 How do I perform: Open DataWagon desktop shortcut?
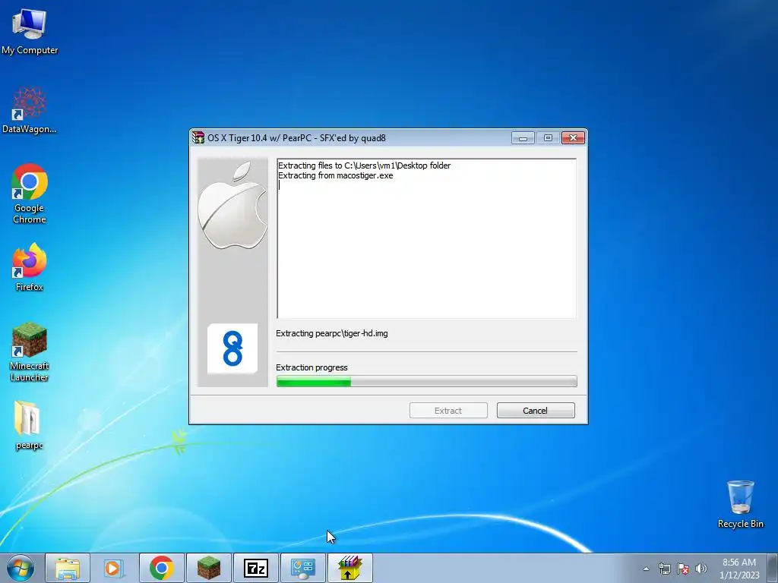click(x=30, y=110)
